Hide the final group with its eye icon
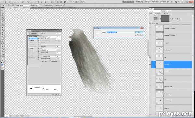This screenshot has width=195, height=118. point(150,23)
